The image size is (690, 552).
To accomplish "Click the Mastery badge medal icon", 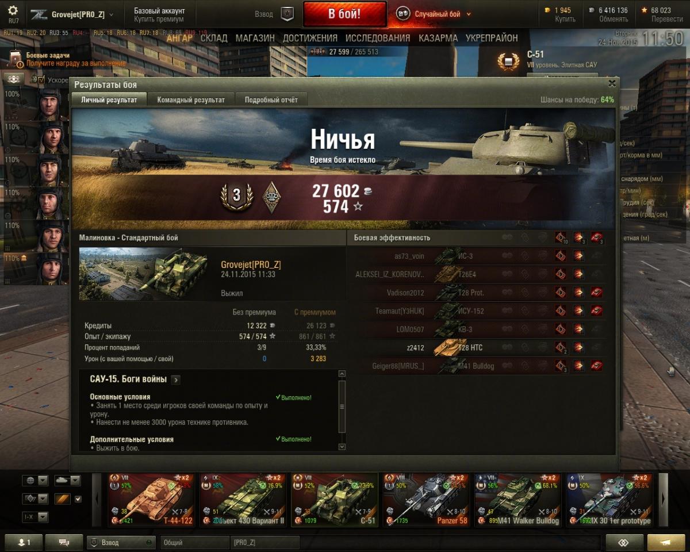I will [x=272, y=197].
